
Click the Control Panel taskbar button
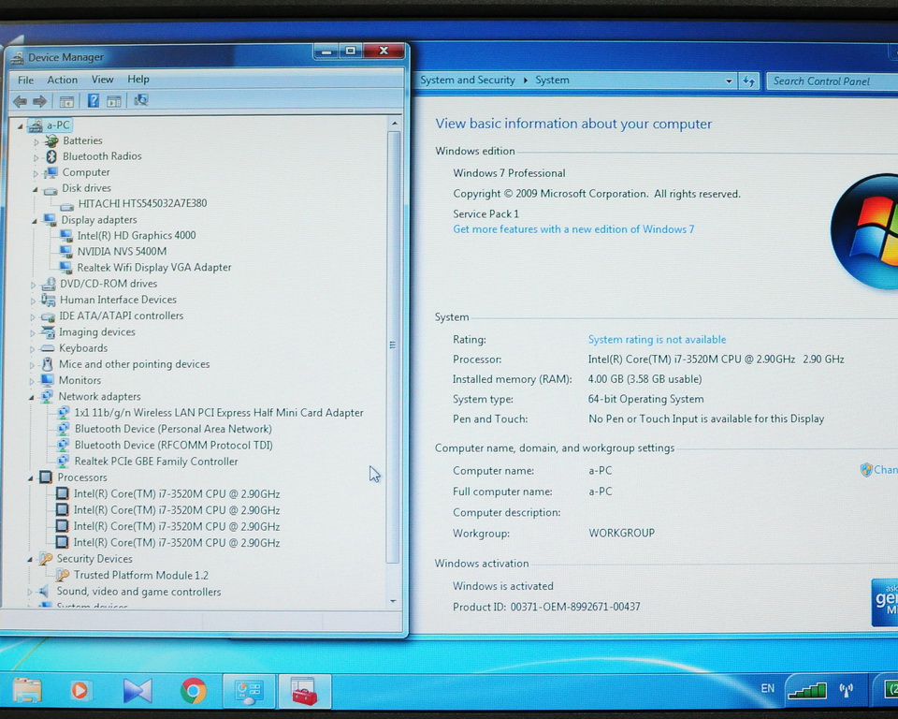[249, 691]
